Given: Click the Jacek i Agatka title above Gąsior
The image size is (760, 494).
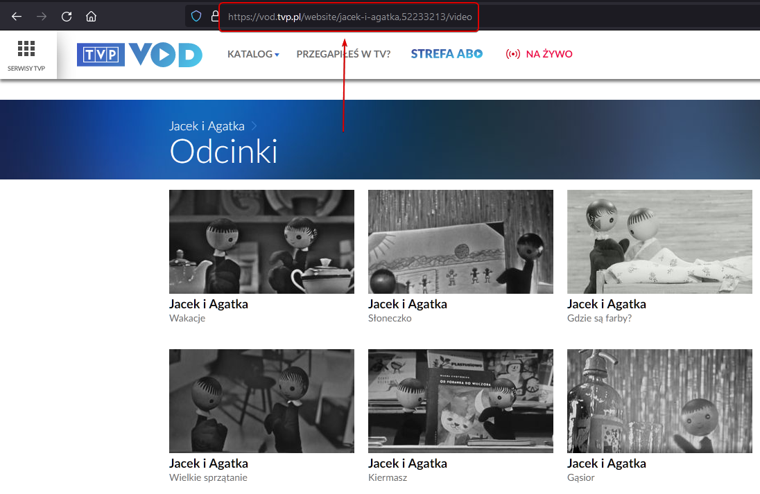Looking at the screenshot, I should (x=606, y=464).
